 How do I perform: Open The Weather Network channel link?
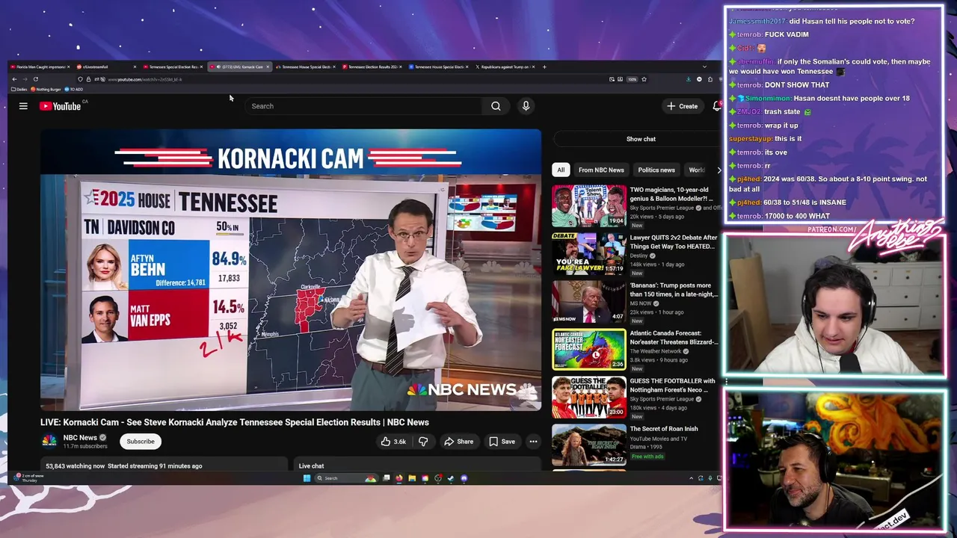click(x=656, y=351)
